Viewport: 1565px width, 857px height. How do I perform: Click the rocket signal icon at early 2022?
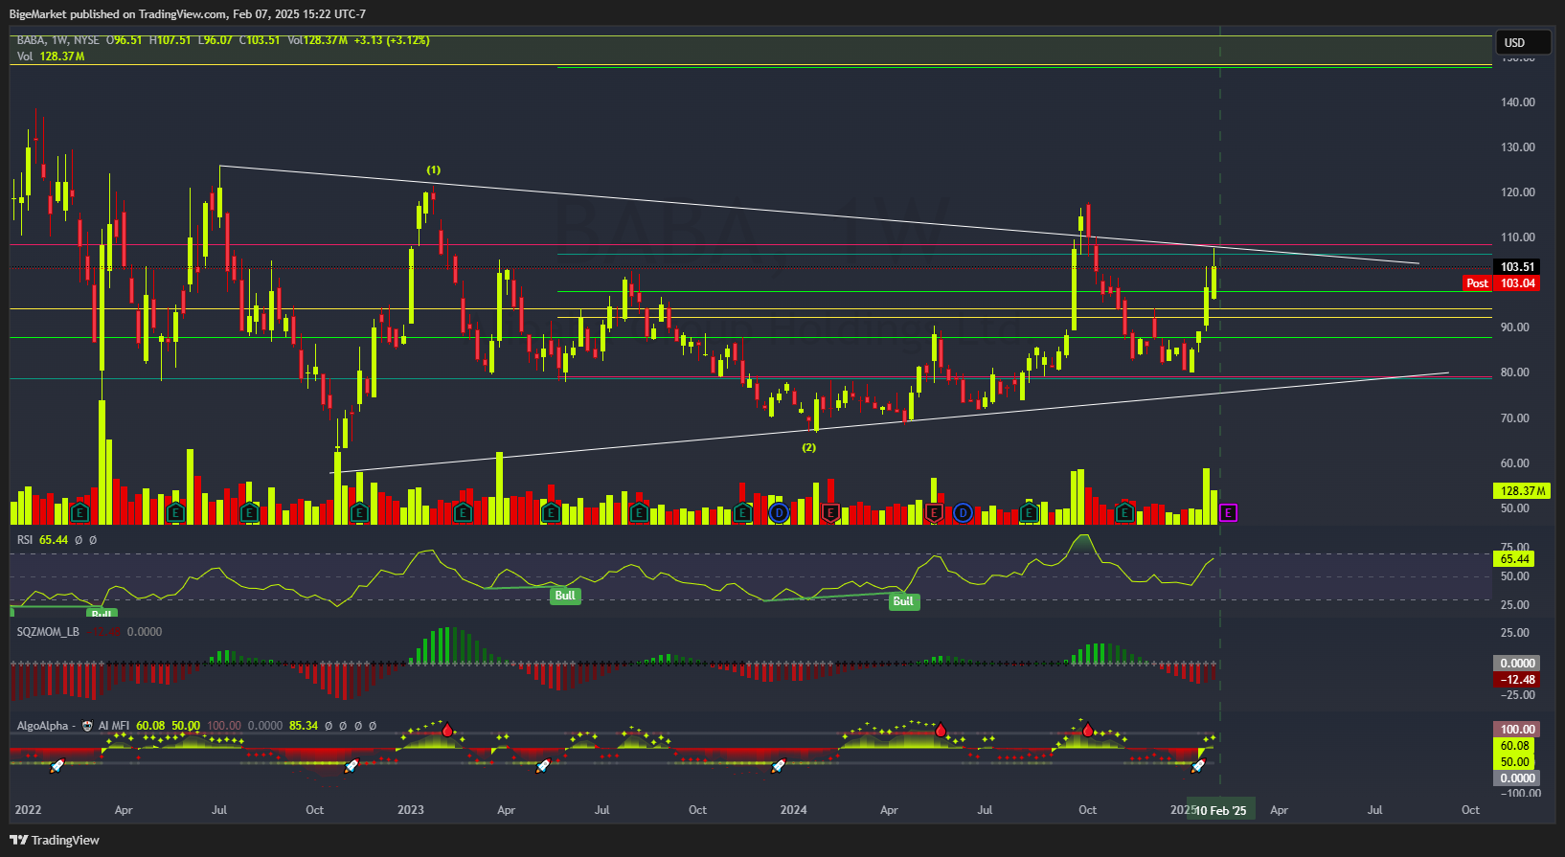click(57, 765)
